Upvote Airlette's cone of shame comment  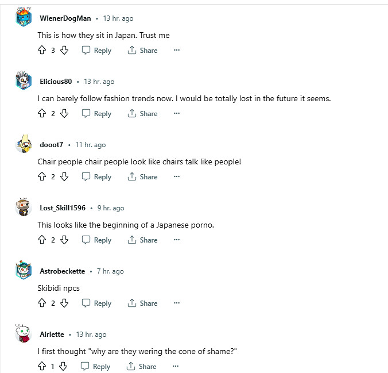click(41, 367)
